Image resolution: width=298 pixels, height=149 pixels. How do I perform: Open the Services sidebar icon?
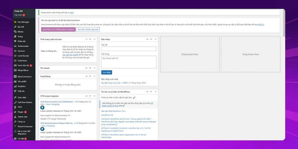pos(15,51)
